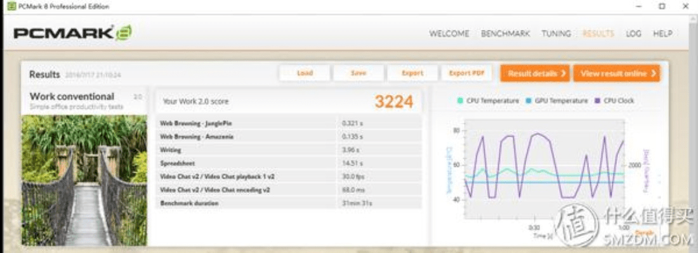This screenshot has width=698, height=253.
Task: Toggle CPU Clock legend marker
Action: click(598, 101)
